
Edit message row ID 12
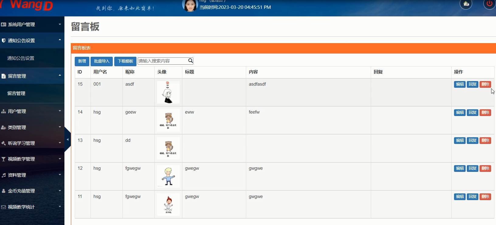(x=460, y=169)
